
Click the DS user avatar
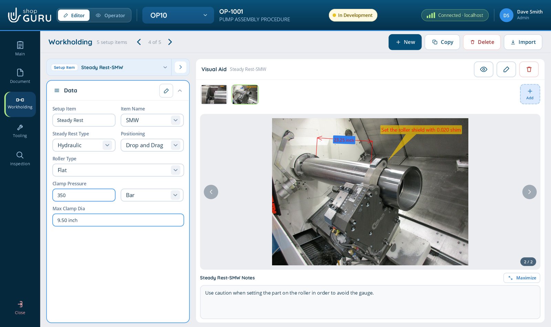click(x=506, y=15)
